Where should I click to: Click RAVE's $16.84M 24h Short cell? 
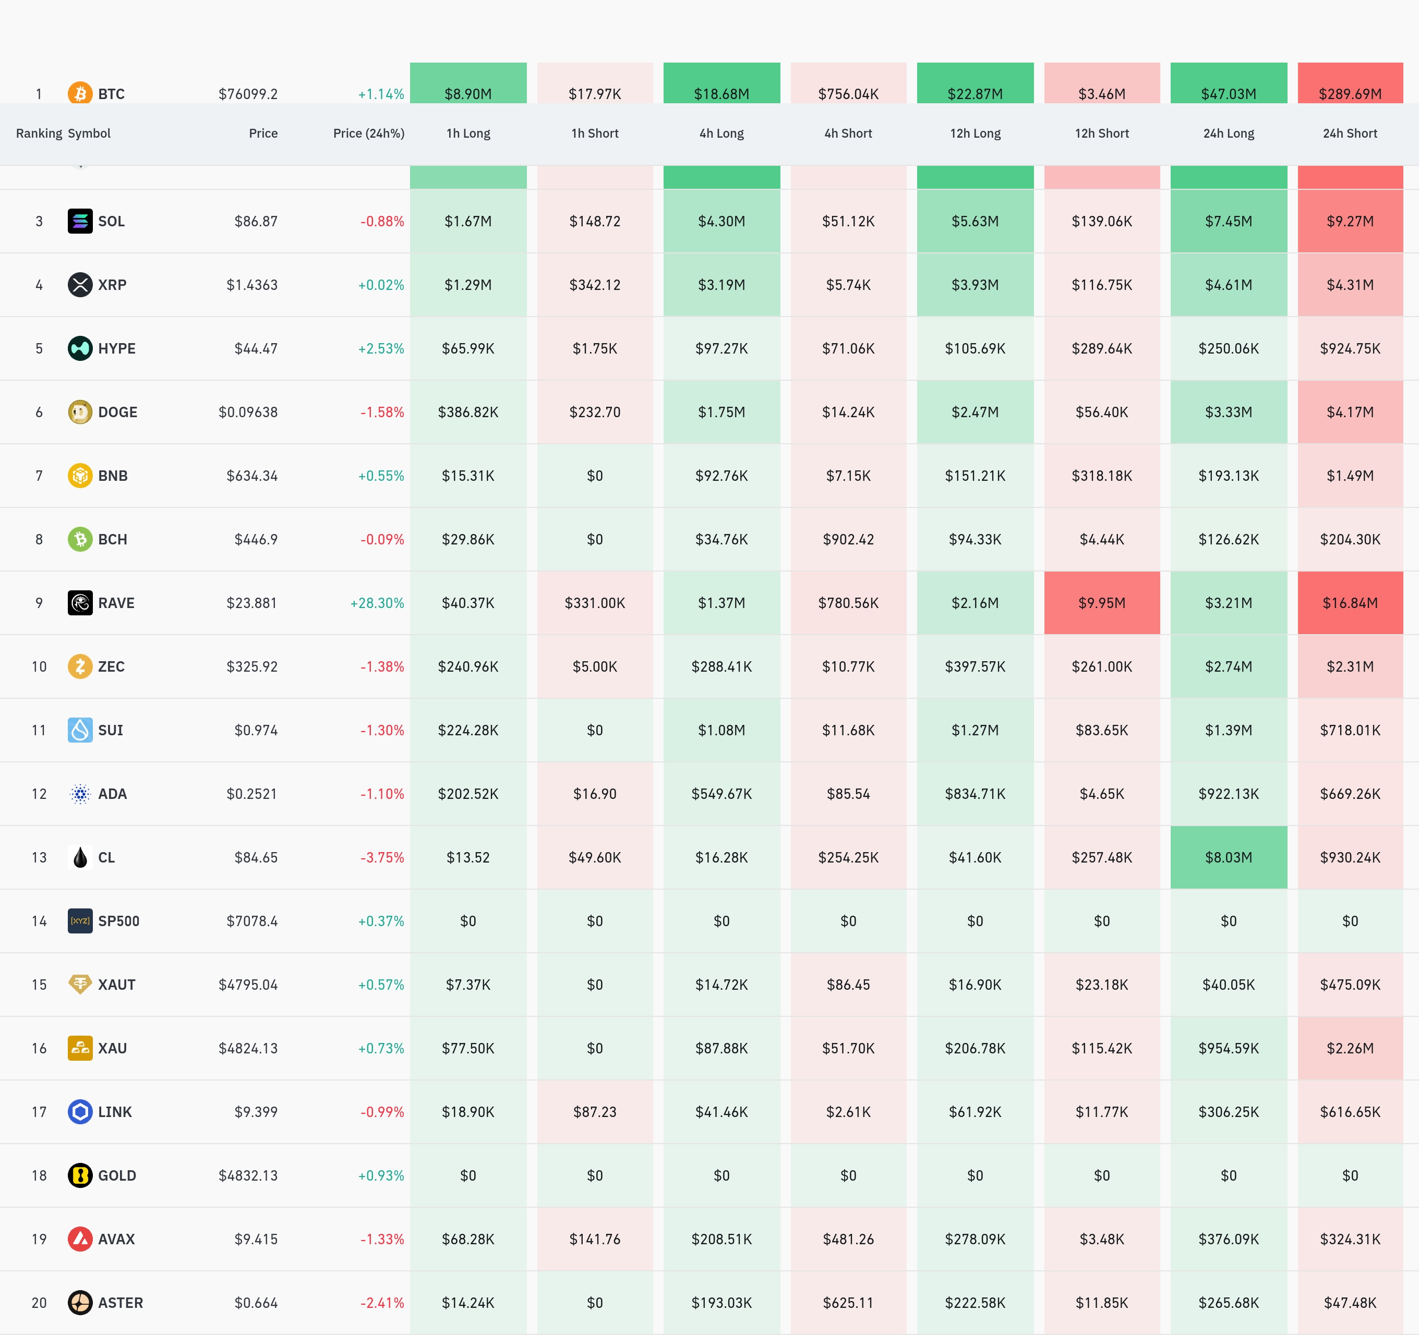1349,603
